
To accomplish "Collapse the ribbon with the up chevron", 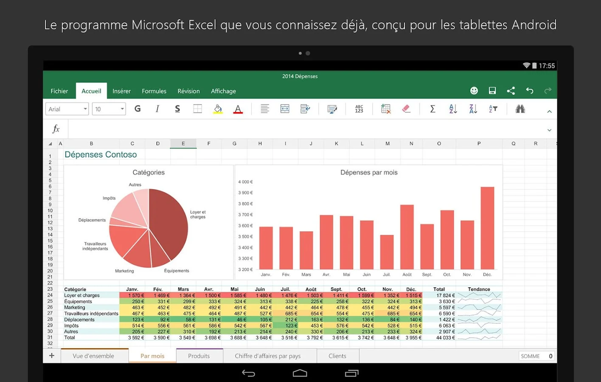I will (549, 111).
